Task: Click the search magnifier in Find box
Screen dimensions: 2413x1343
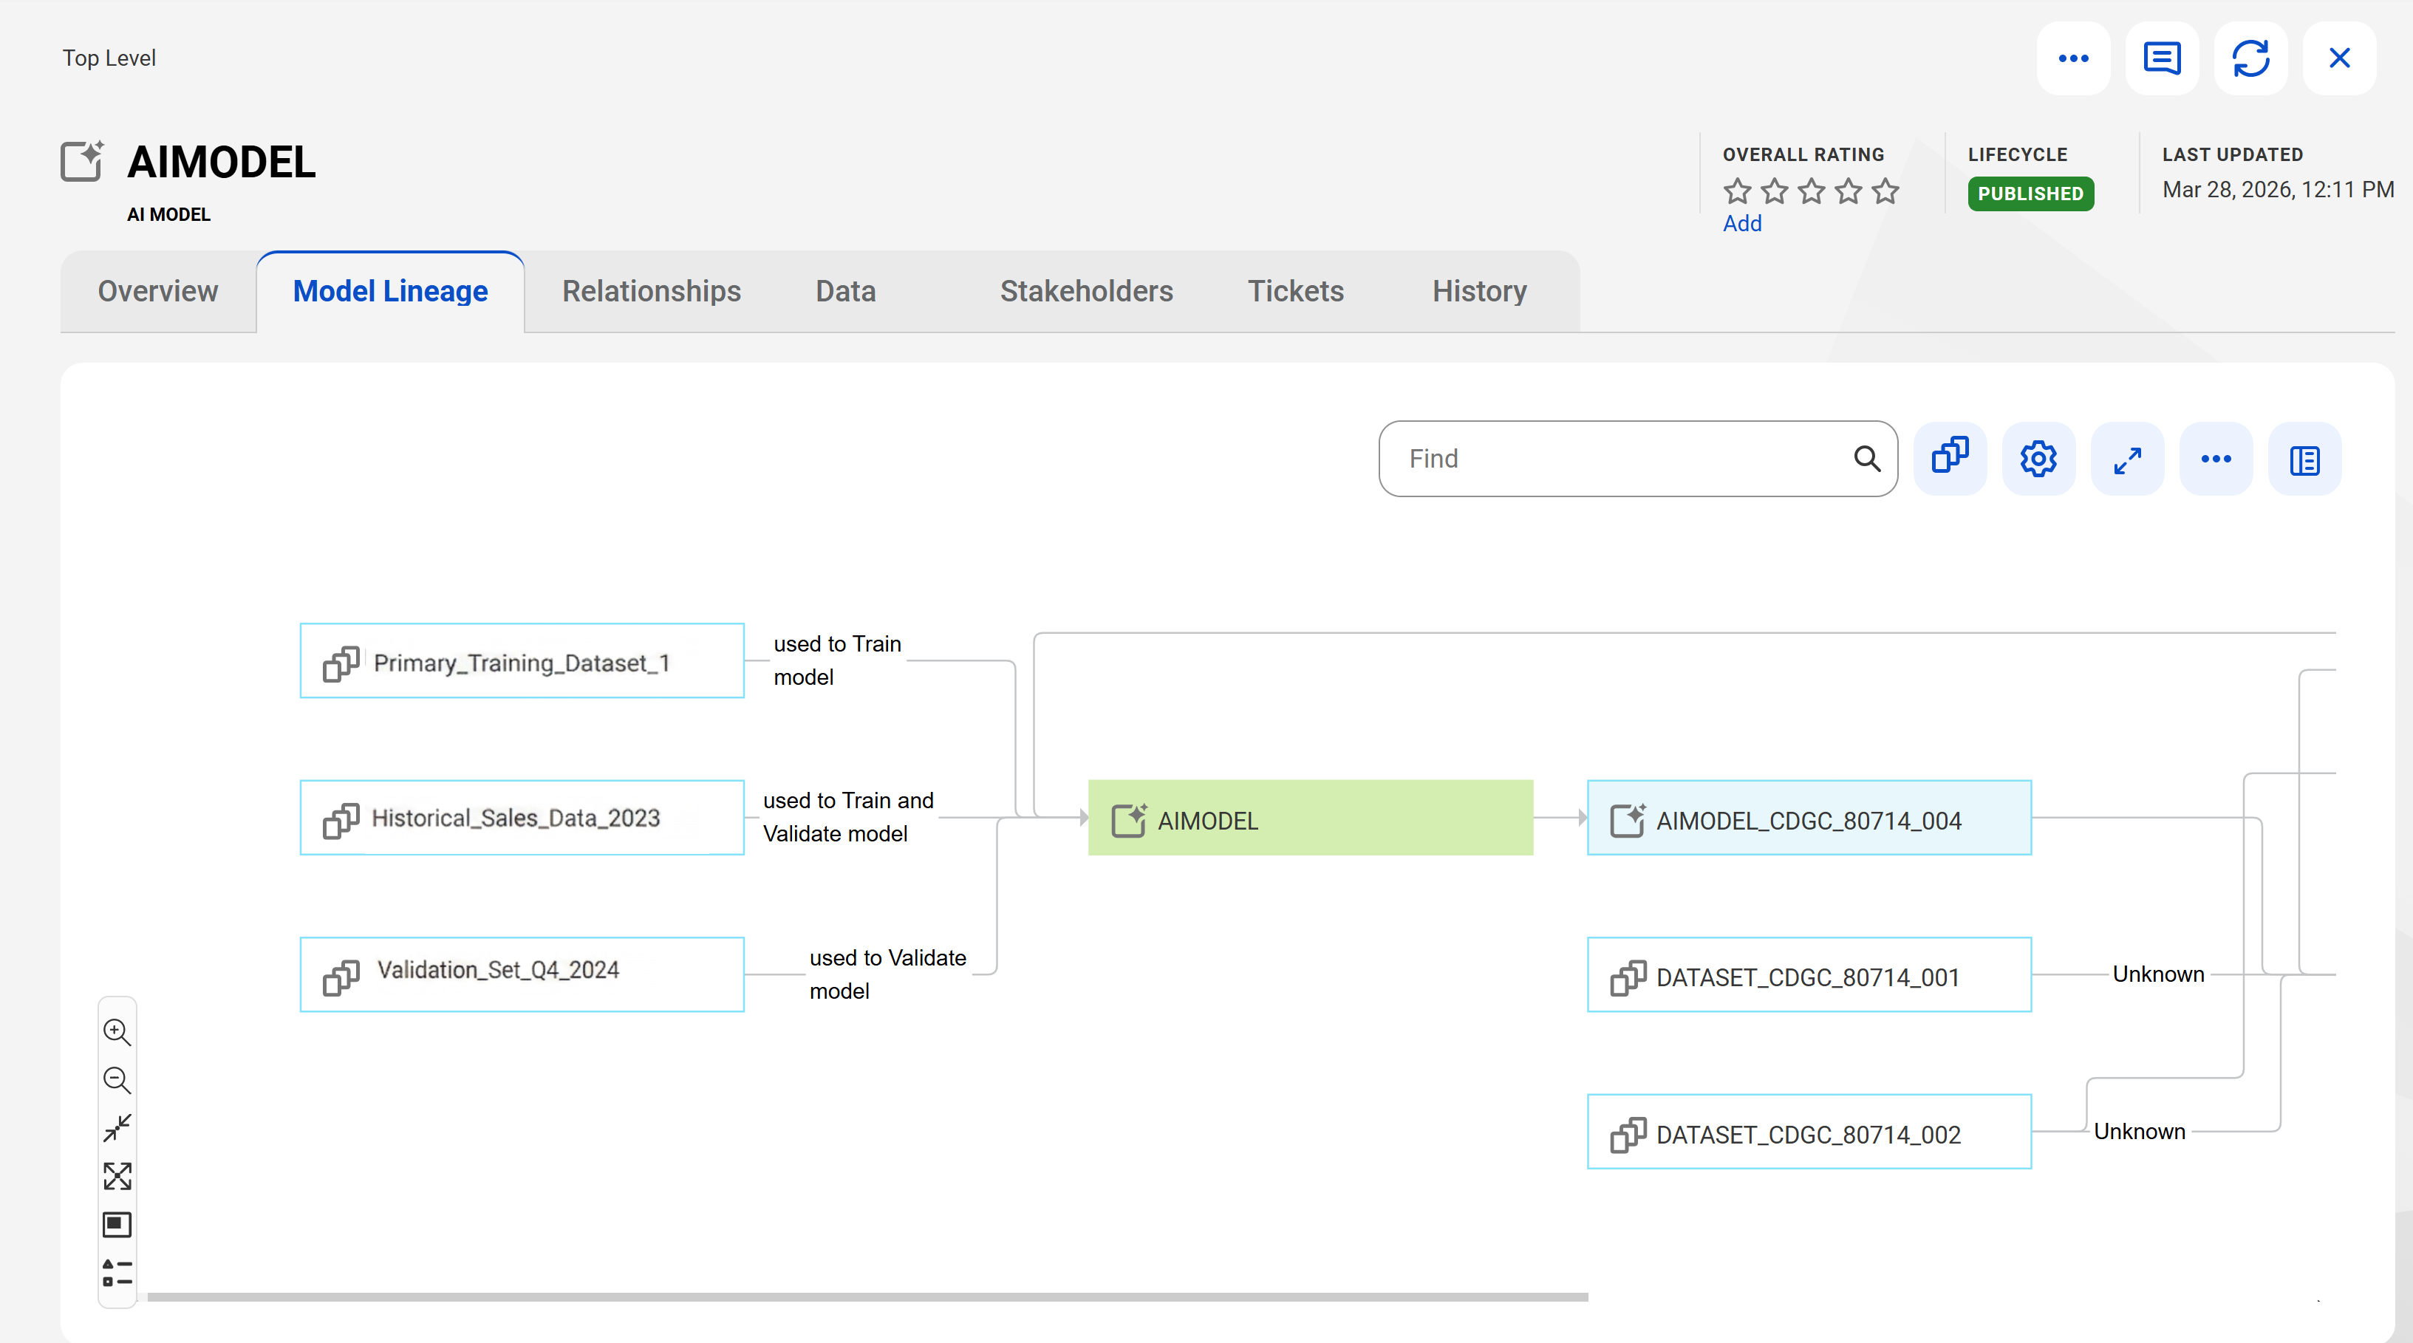Action: click(1867, 459)
